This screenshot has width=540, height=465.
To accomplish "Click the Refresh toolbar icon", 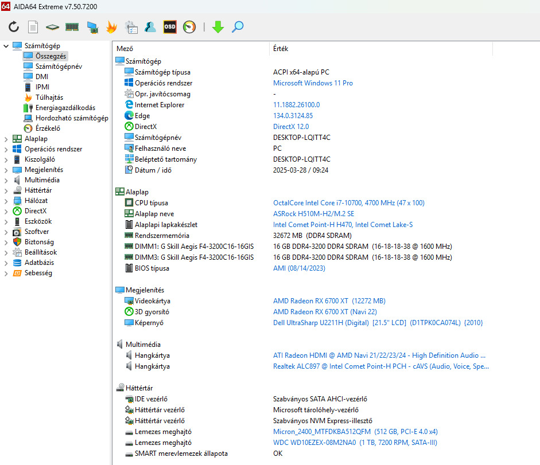I will [14, 27].
